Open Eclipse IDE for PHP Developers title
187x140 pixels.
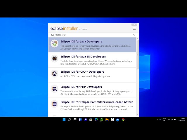tap(81, 87)
